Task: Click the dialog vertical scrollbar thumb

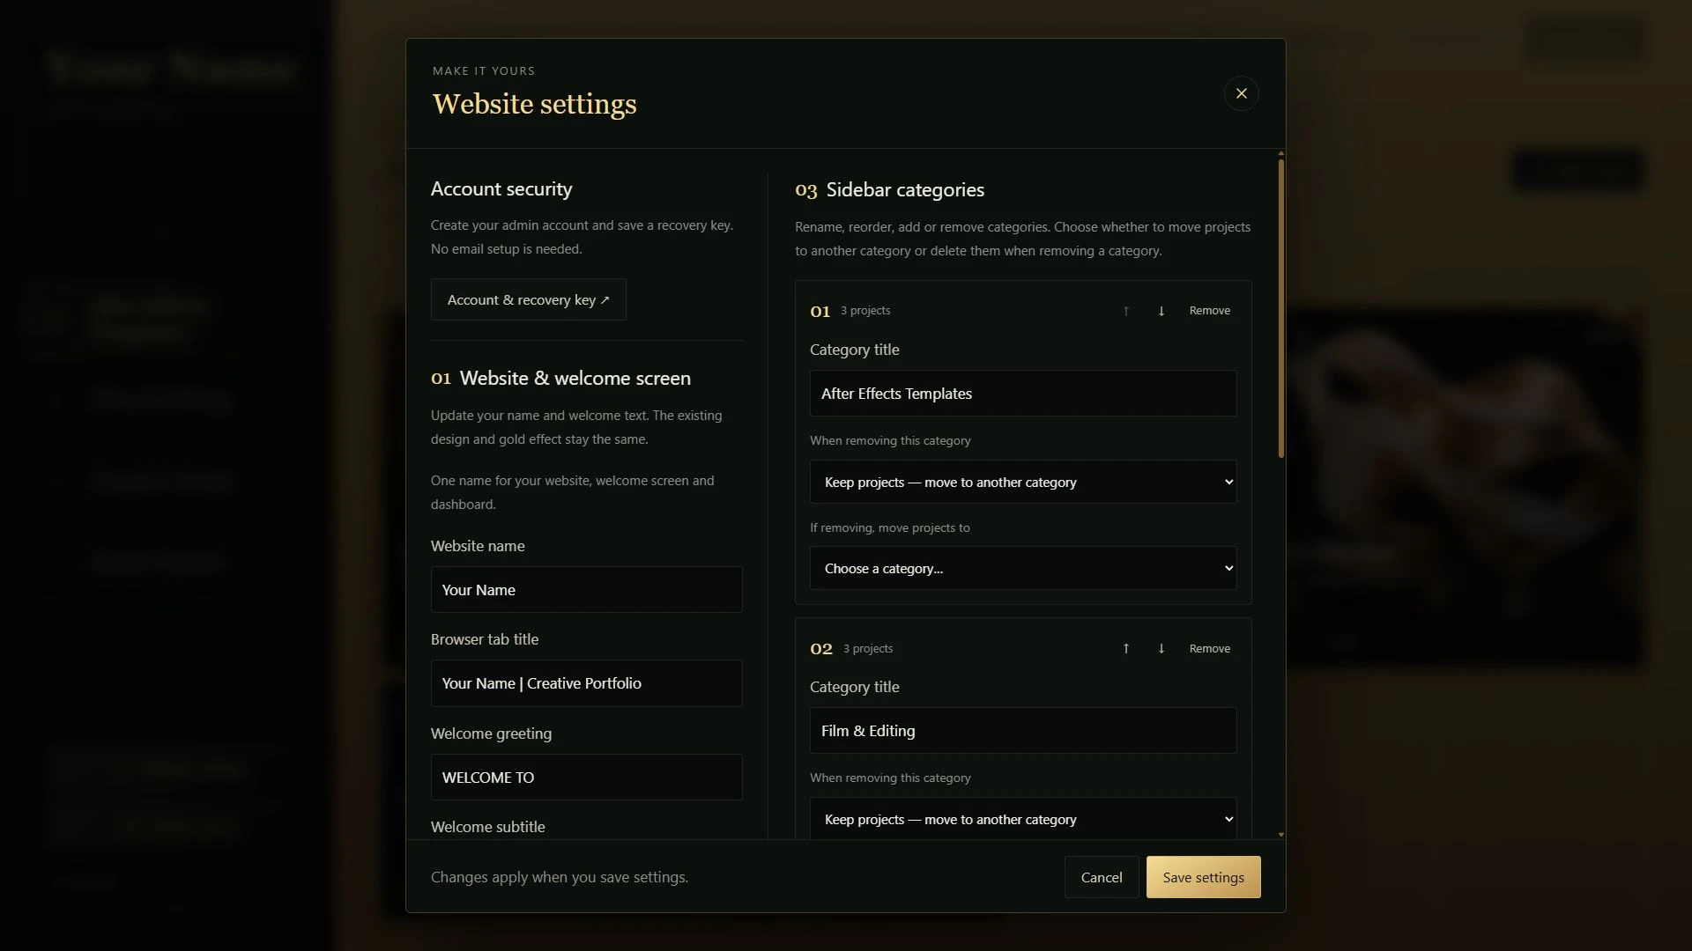Action: (x=1280, y=308)
